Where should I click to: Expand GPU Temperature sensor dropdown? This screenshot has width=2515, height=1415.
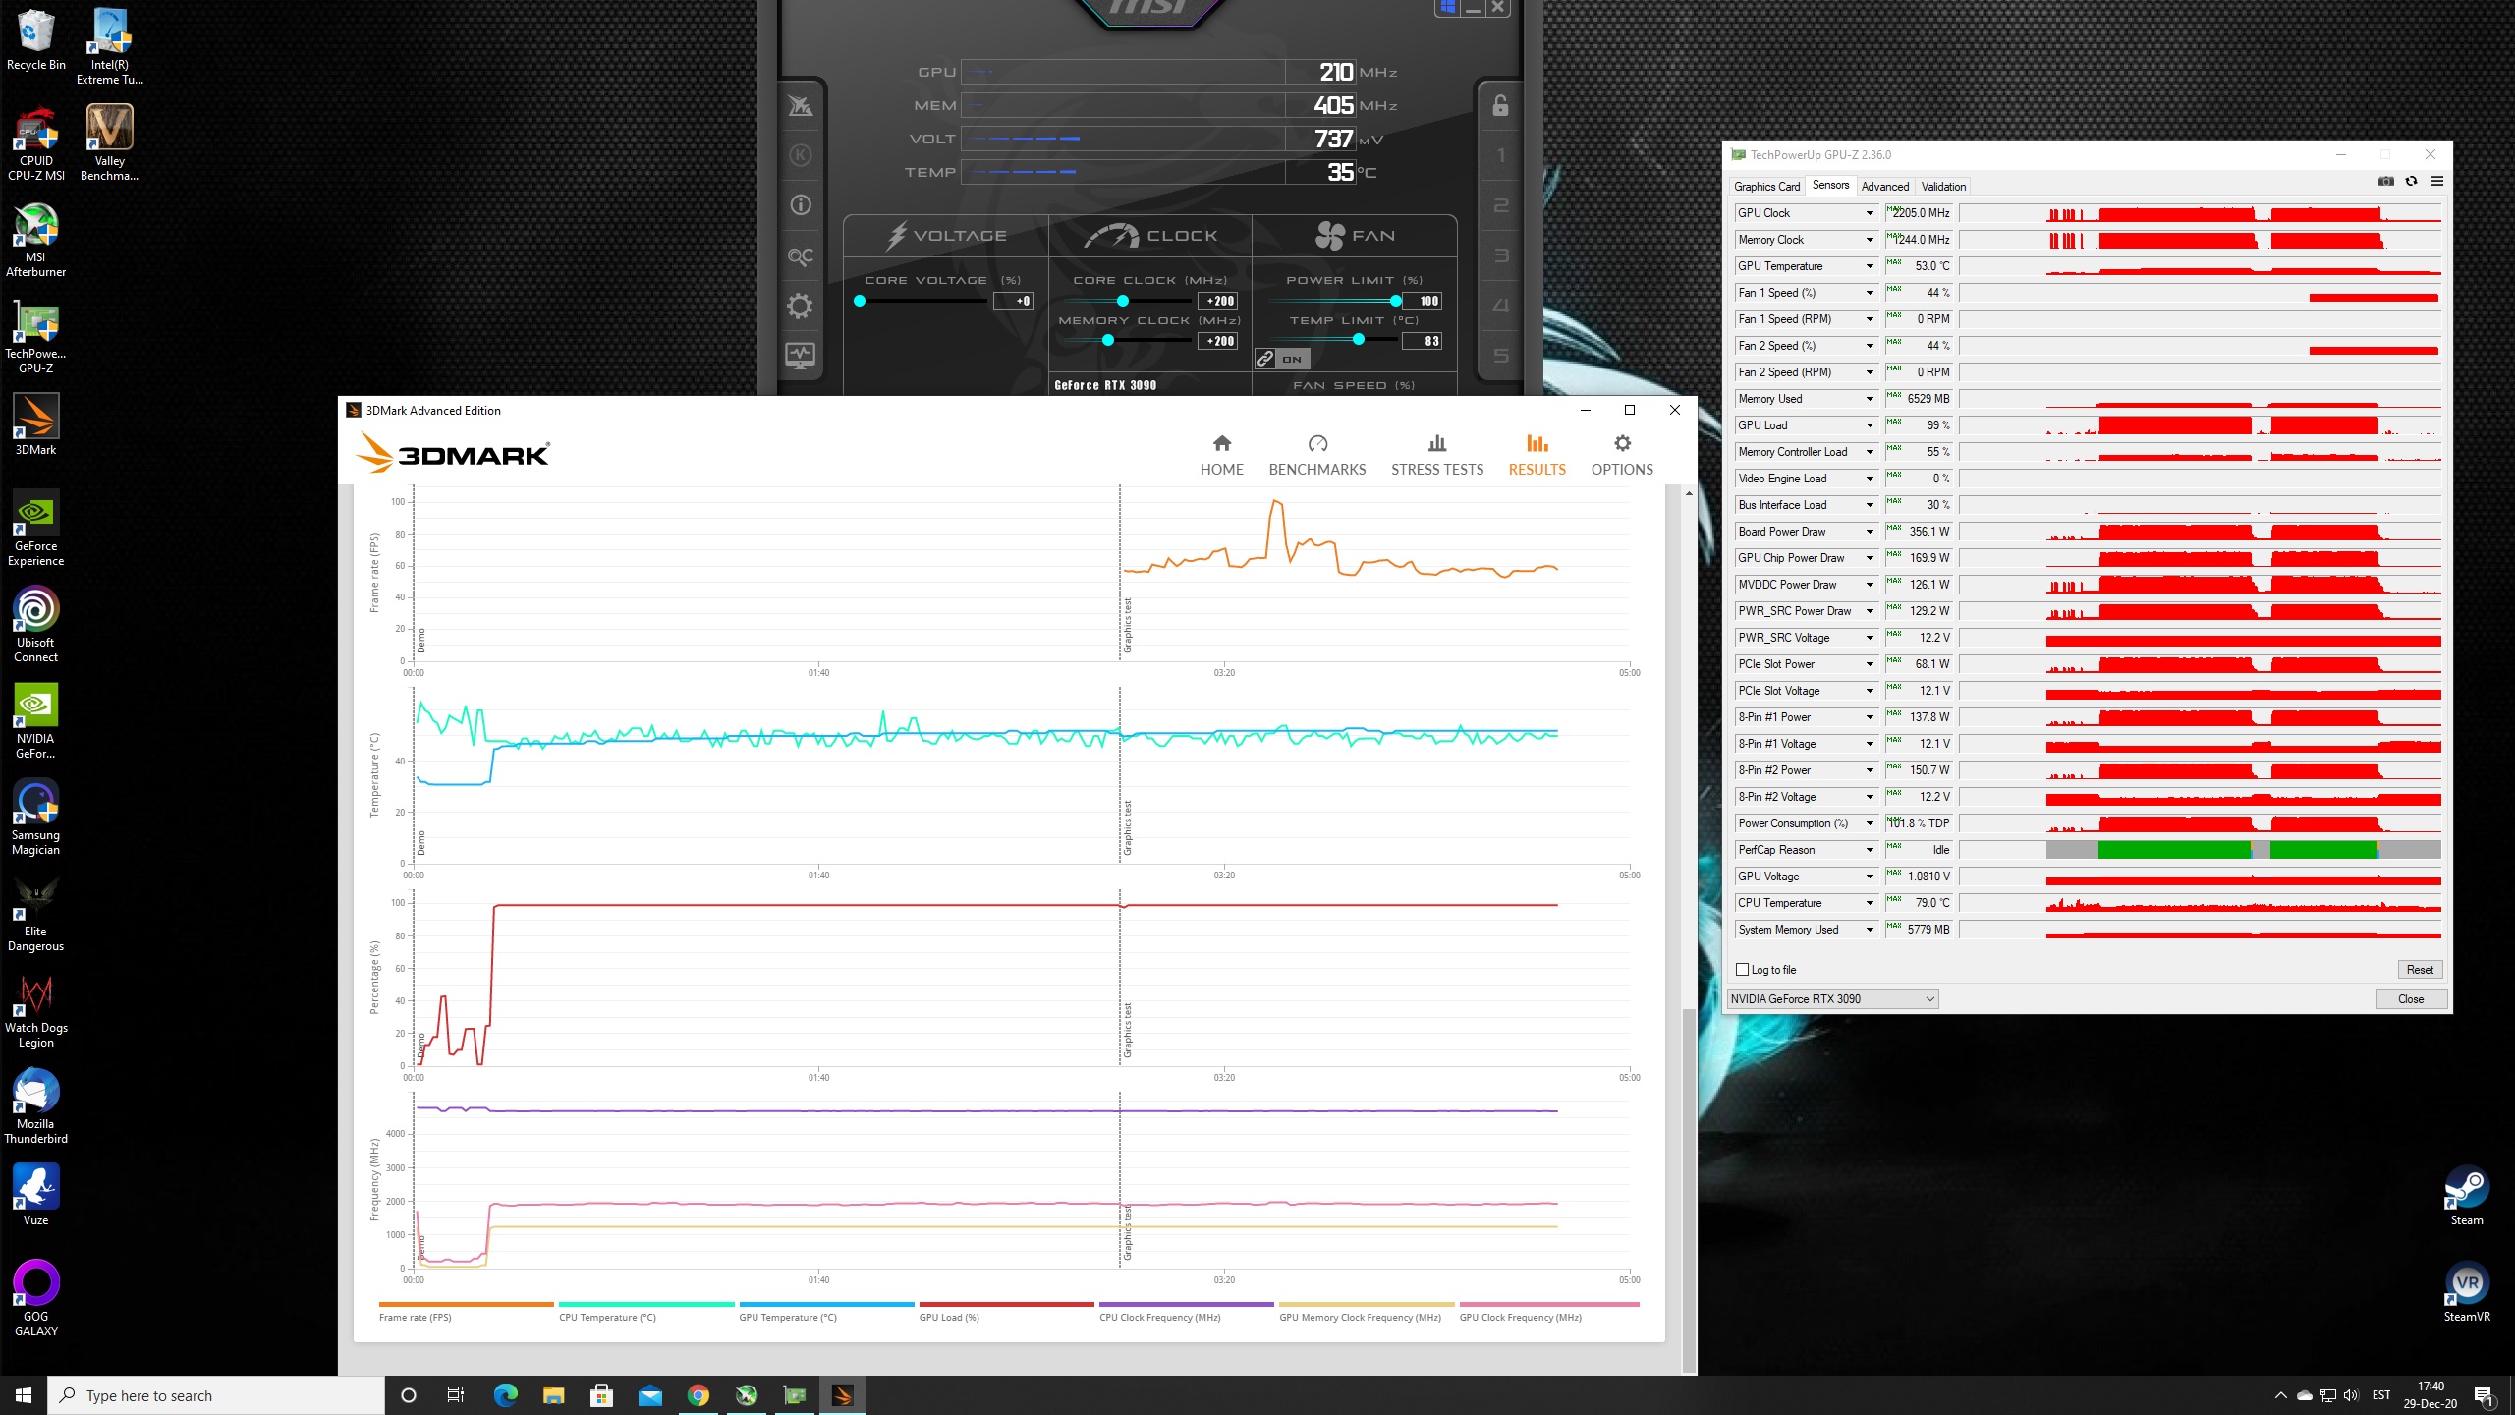[x=1870, y=266]
